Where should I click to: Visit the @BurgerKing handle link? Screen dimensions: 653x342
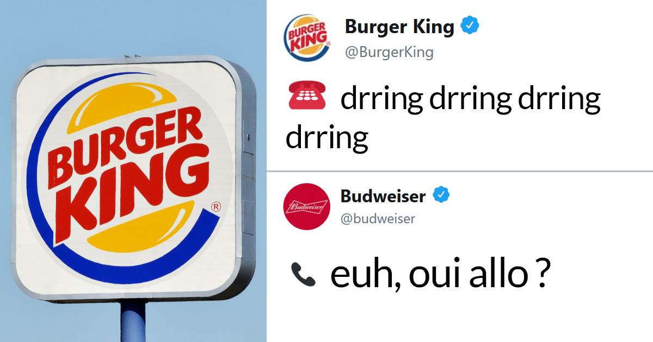pos(389,52)
